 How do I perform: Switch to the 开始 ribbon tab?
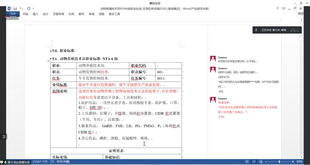coord(25,14)
